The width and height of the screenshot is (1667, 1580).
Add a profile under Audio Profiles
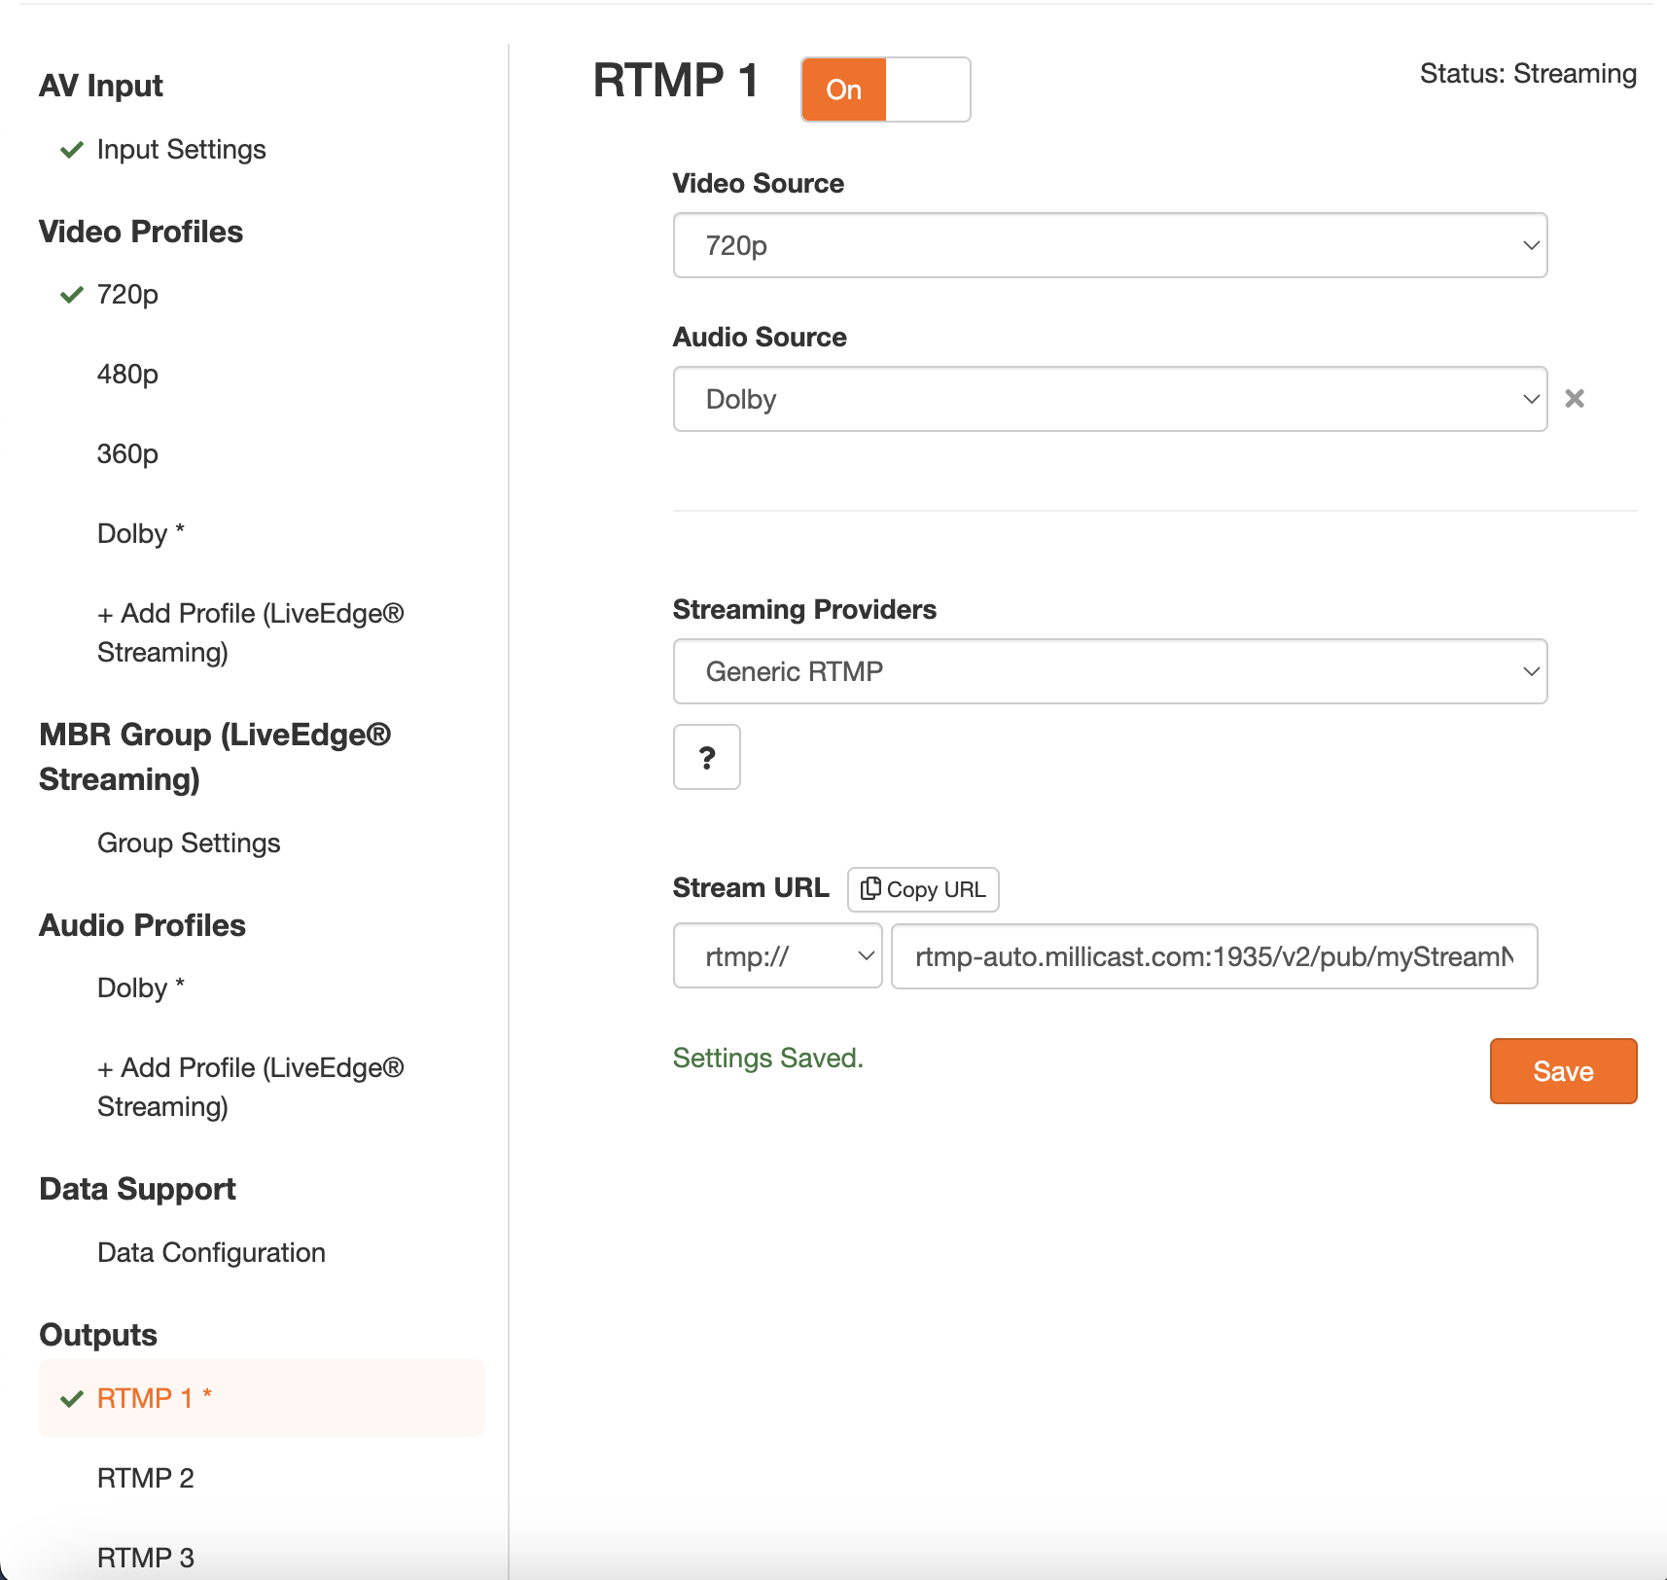[250, 1087]
